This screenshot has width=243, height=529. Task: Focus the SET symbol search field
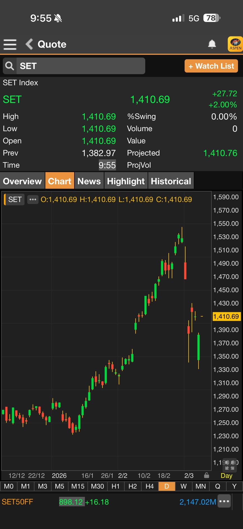point(81,66)
